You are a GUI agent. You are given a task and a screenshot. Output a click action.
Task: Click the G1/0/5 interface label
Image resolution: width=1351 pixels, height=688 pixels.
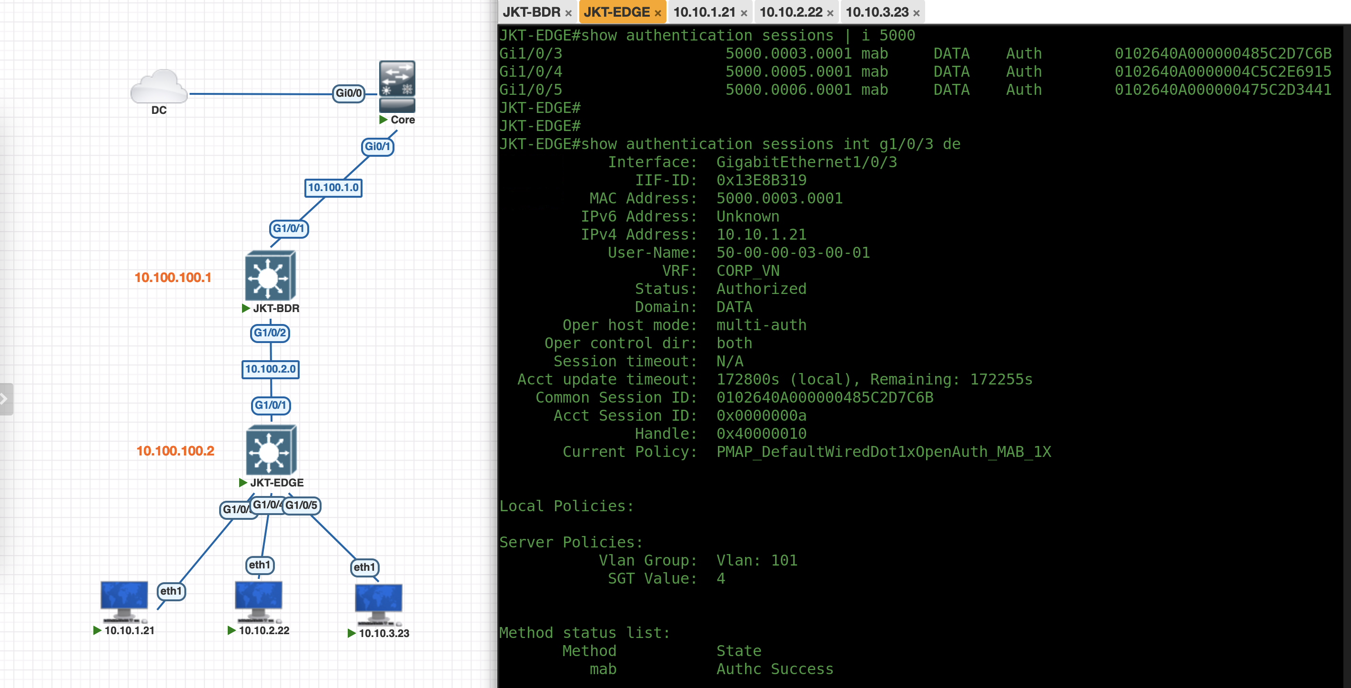302,505
